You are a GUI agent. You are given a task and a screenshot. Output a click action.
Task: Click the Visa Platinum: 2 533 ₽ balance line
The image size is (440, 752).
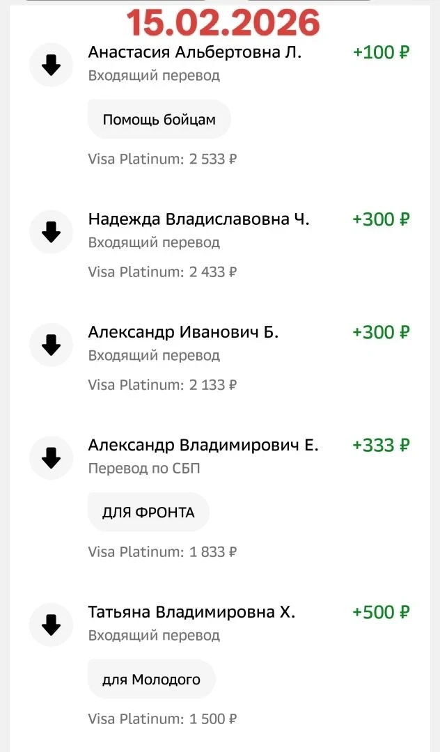point(162,159)
